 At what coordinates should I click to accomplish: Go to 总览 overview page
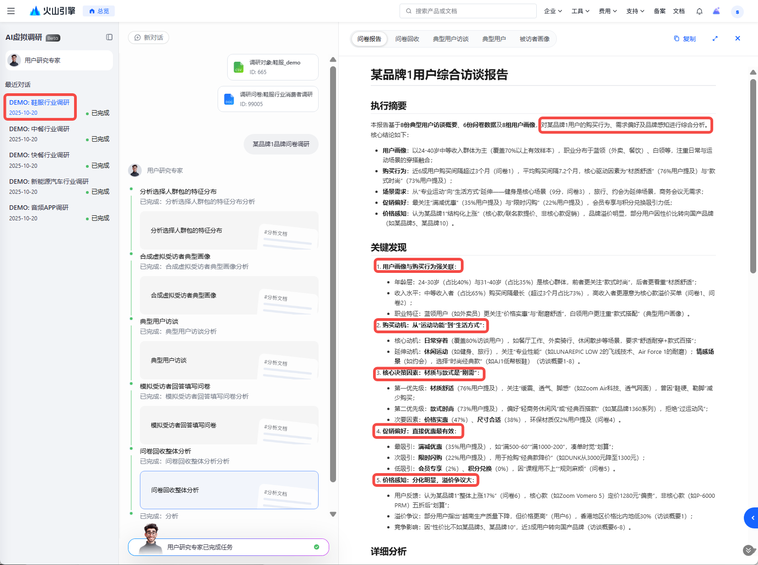point(99,11)
